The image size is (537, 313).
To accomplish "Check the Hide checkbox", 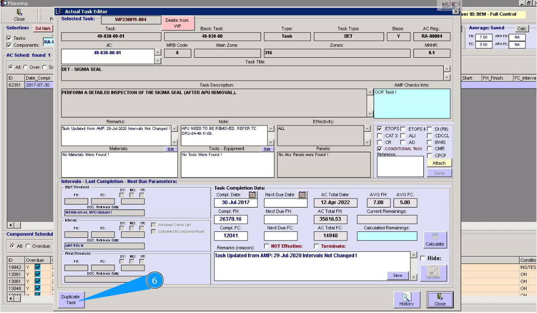I will pos(423,258).
